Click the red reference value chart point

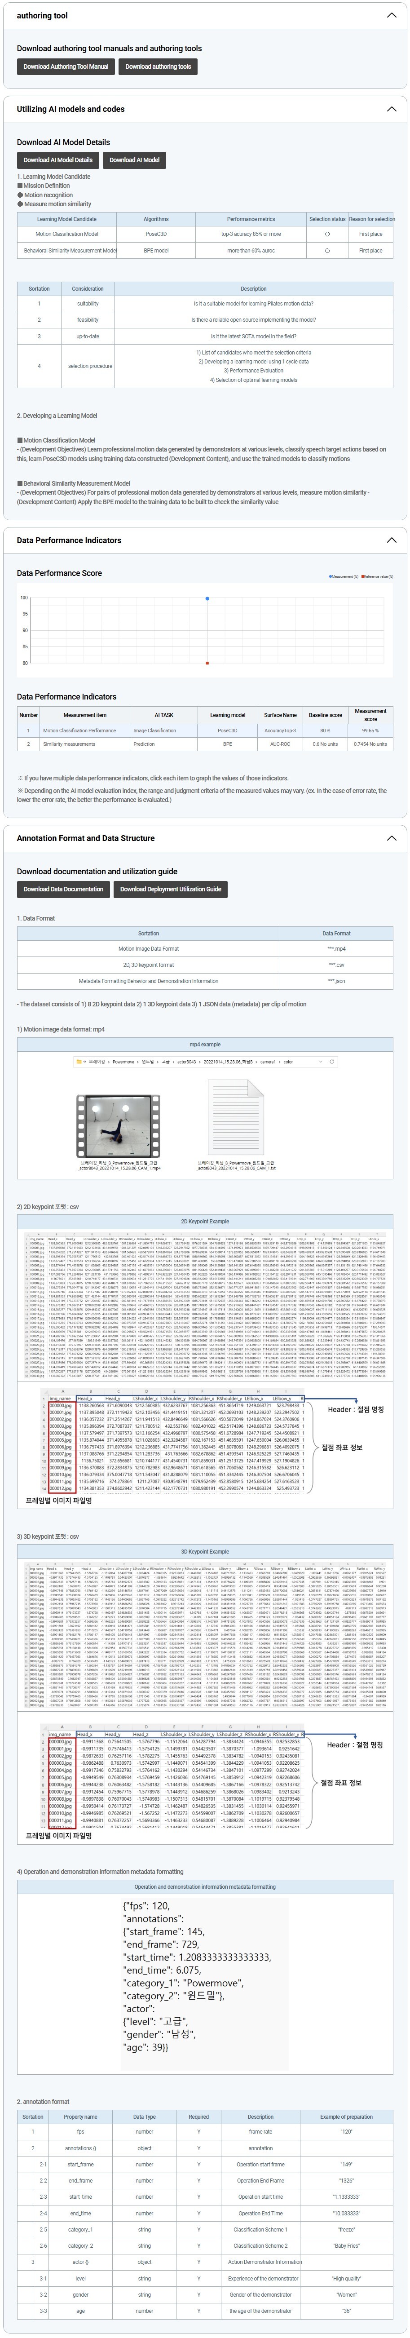[x=208, y=664]
